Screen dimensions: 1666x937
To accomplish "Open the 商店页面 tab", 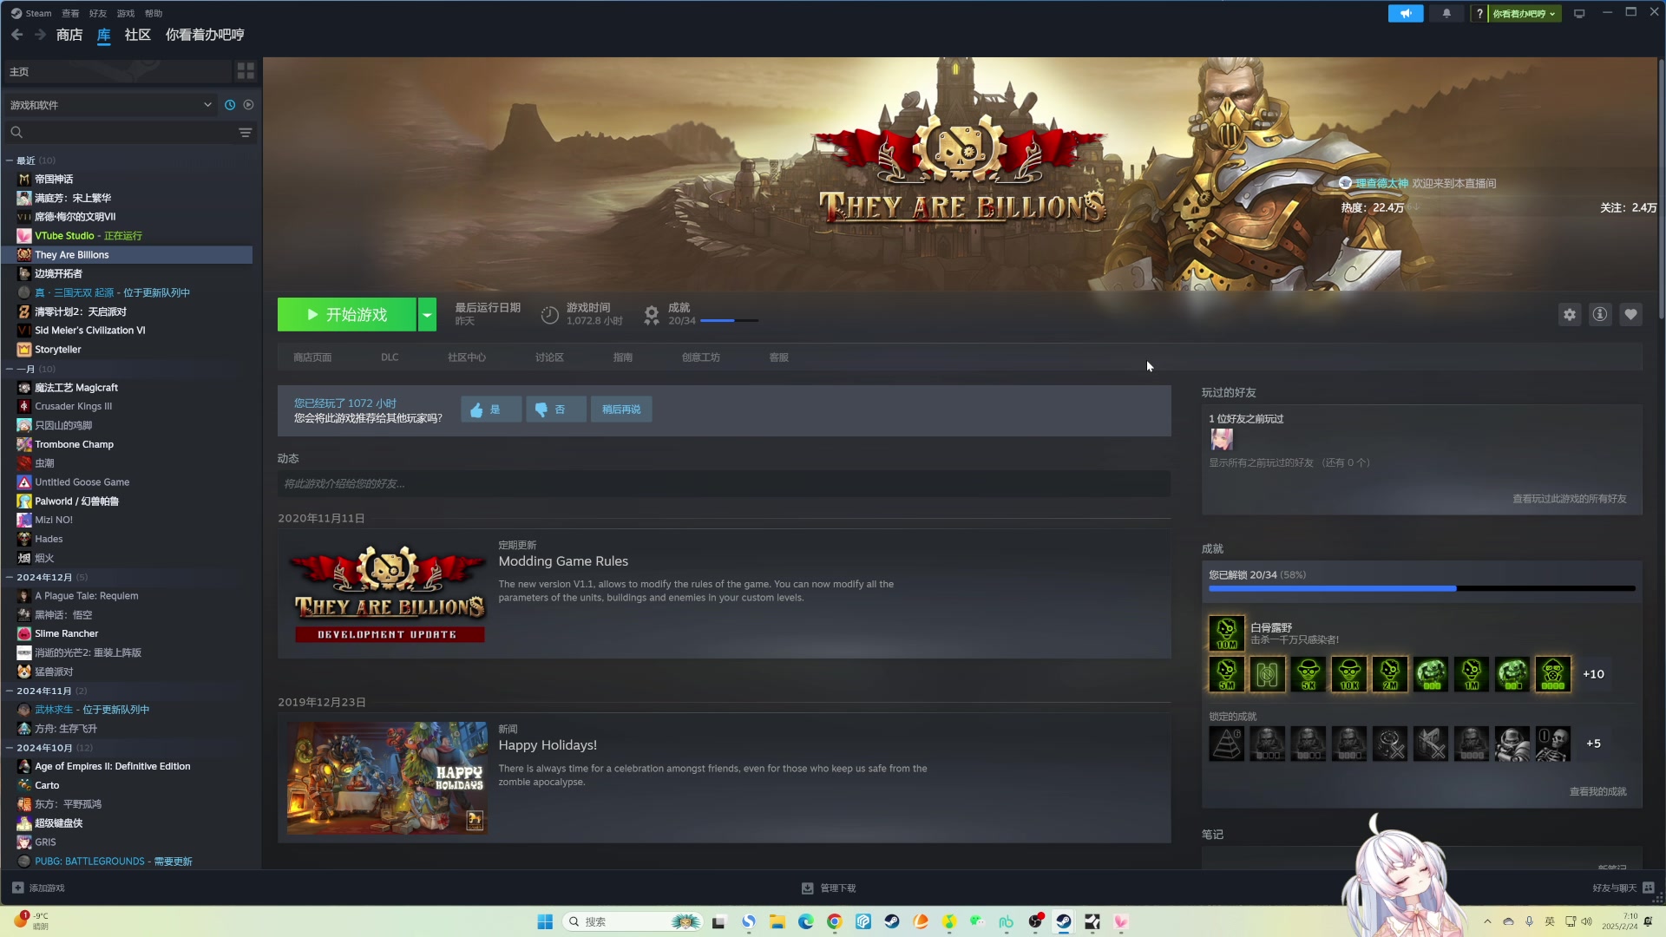I will [x=312, y=357].
